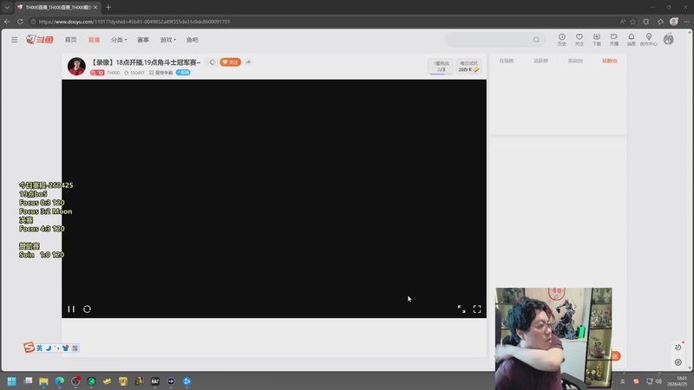Reload the stream with refresh icon
The width and height of the screenshot is (694, 390).
click(x=88, y=309)
